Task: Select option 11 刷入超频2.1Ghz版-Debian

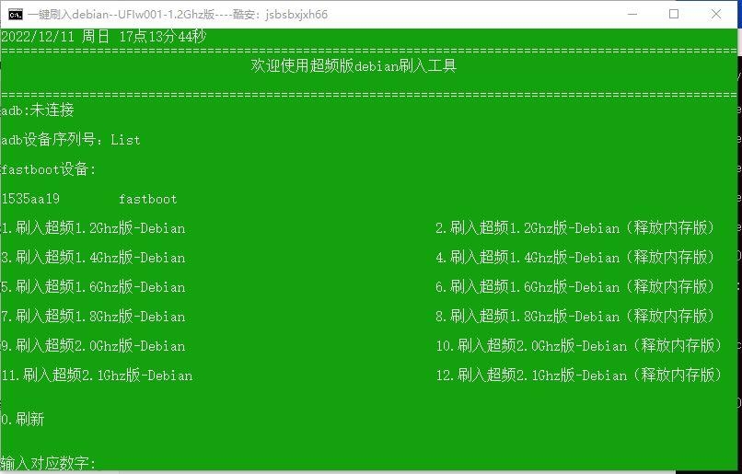Action: pyautogui.click(x=97, y=376)
